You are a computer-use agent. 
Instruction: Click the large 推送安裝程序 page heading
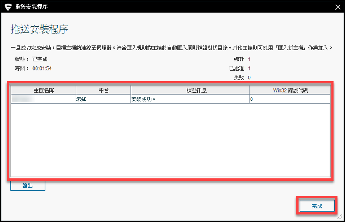coord(39,29)
